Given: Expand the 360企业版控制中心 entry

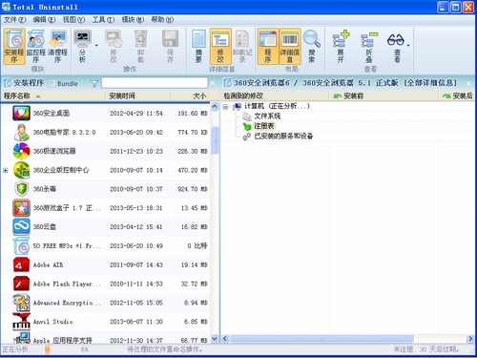Looking at the screenshot, I should coord(6,170).
